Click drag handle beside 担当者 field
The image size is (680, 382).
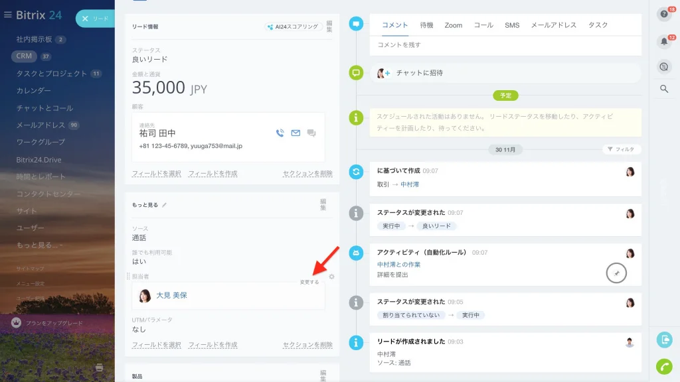128,277
